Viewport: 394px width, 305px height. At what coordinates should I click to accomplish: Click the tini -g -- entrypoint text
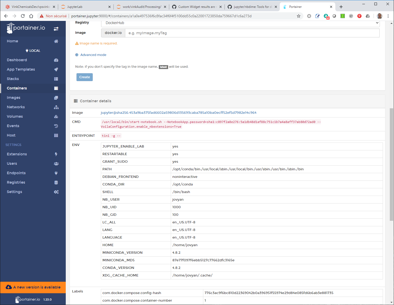tap(111, 136)
